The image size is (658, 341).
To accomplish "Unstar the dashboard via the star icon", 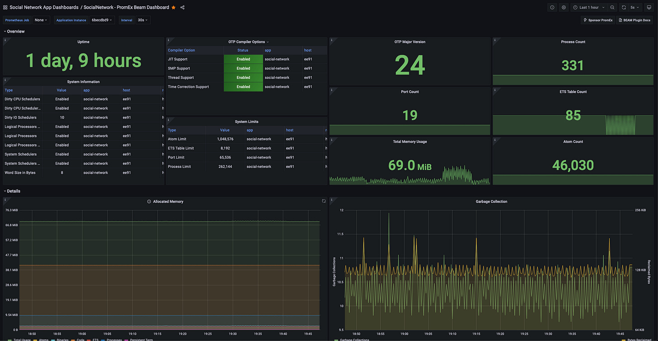I will [174, 7].
